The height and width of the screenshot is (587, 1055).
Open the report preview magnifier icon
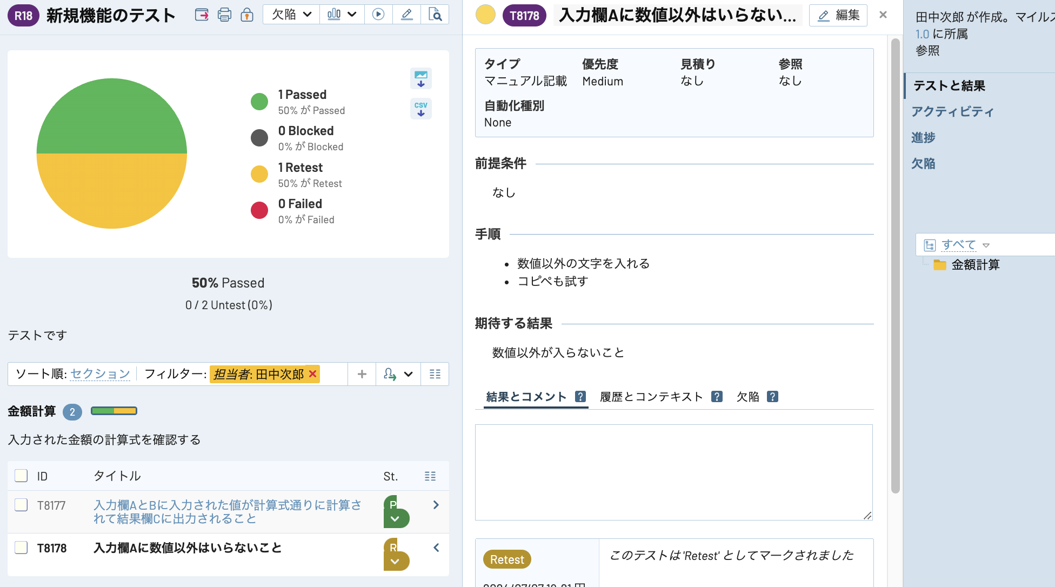coord(436,15)
